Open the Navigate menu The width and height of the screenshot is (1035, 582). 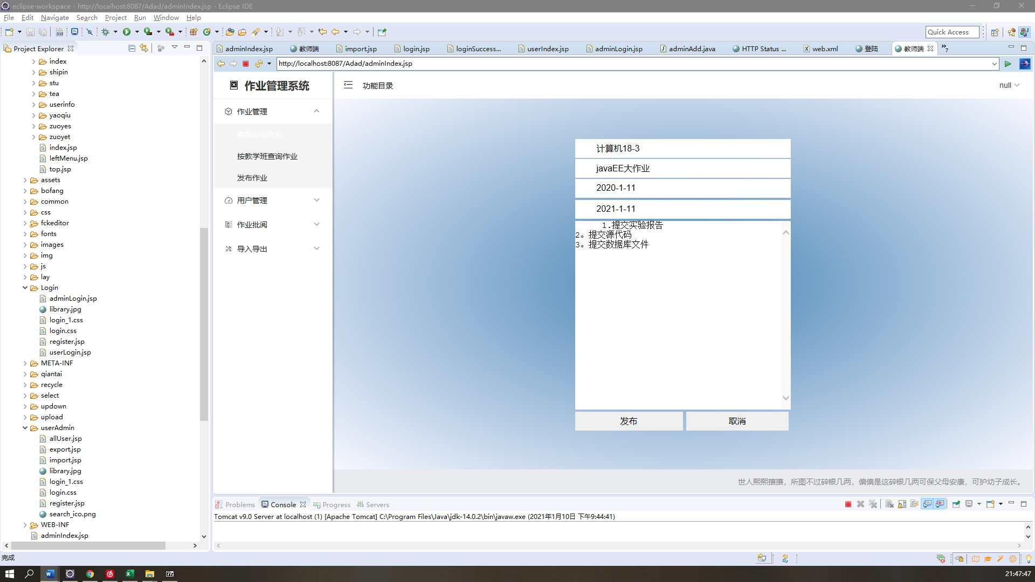pyautogui.click(x=54, y=18)
